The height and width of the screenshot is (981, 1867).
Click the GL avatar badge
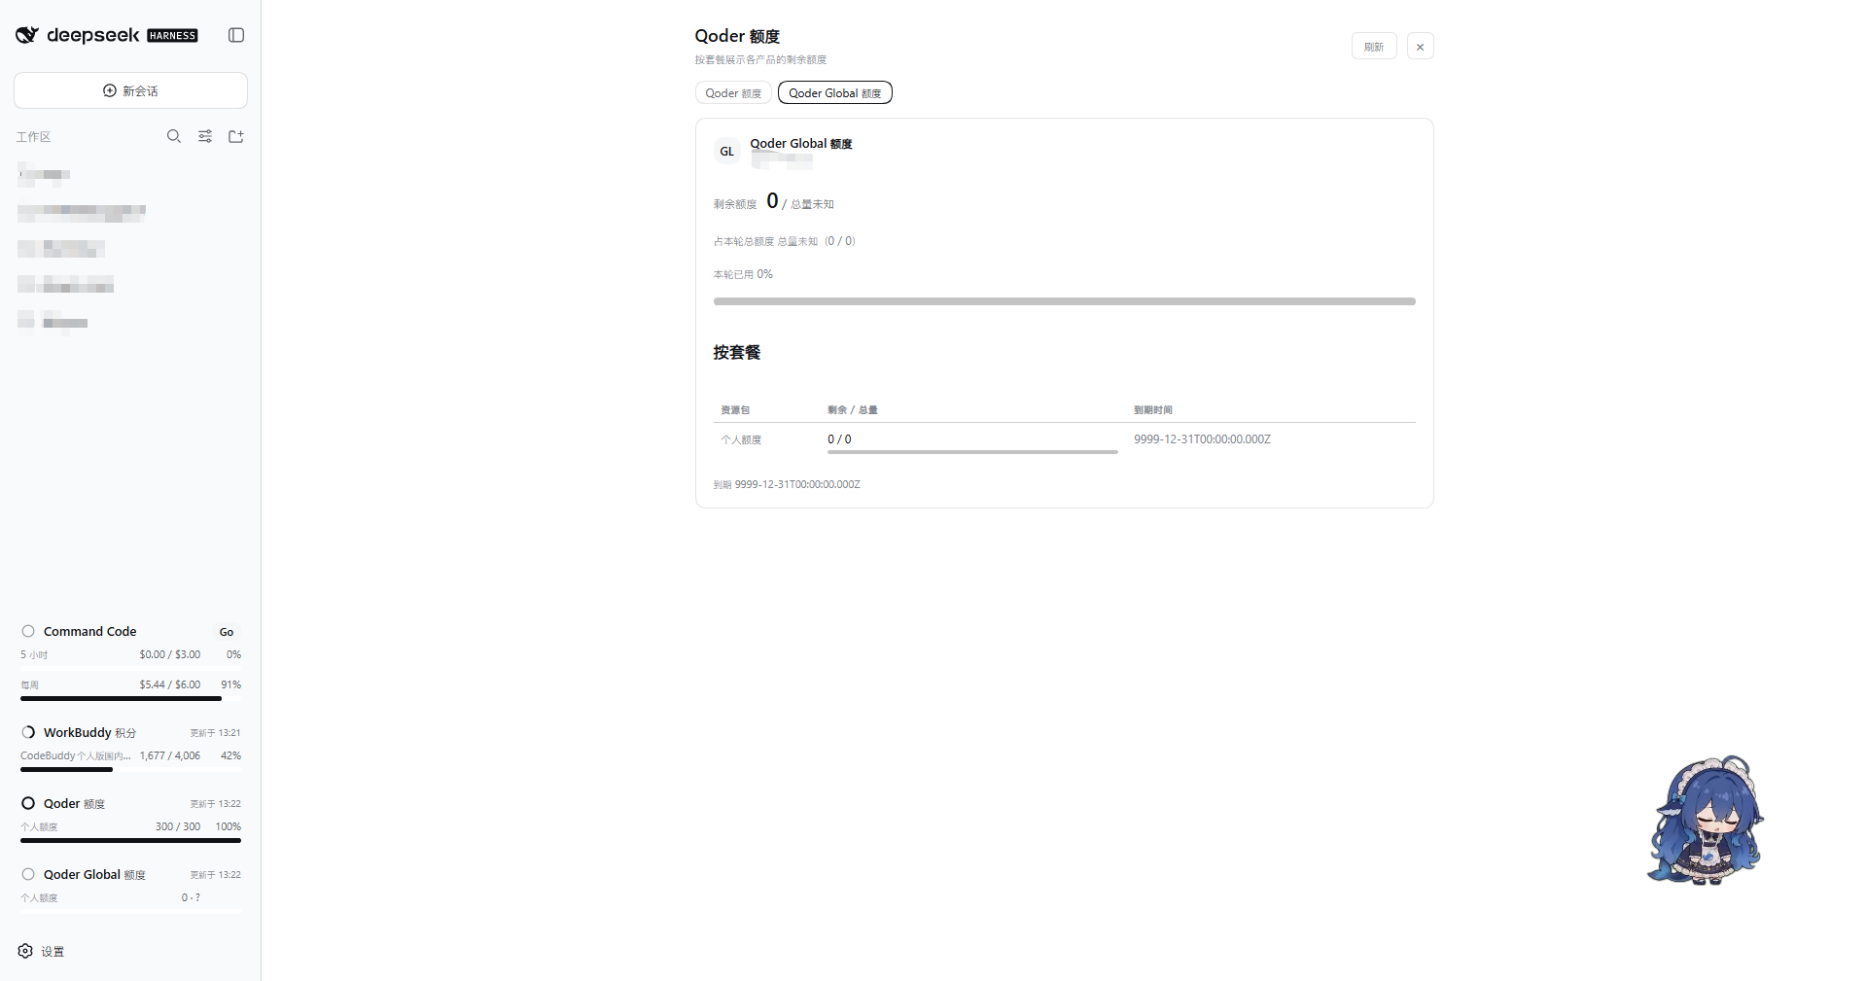727,152
